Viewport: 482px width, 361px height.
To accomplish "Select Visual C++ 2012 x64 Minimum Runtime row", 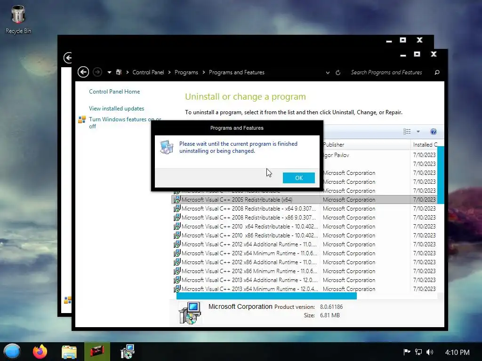I will [x=304, y=253].
